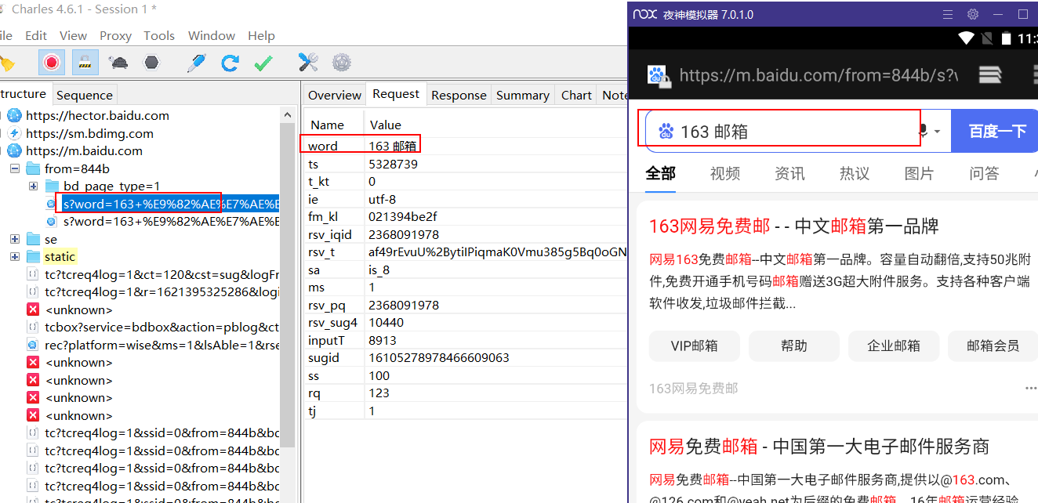Click the 帮助 button

click(794, 346)
